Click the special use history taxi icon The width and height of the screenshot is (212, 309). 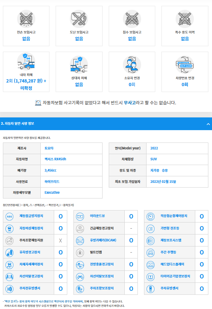pos(185,19)
